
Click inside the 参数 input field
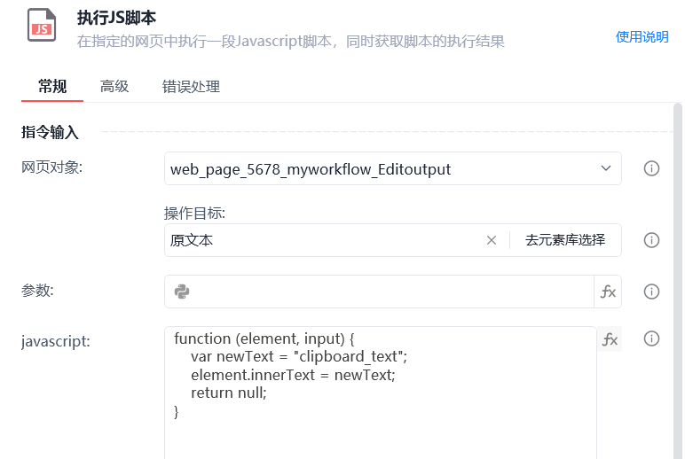[x=390, y=292]
